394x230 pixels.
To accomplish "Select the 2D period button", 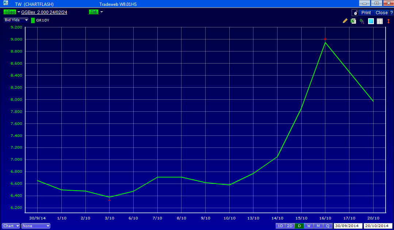I will point(290,226).
